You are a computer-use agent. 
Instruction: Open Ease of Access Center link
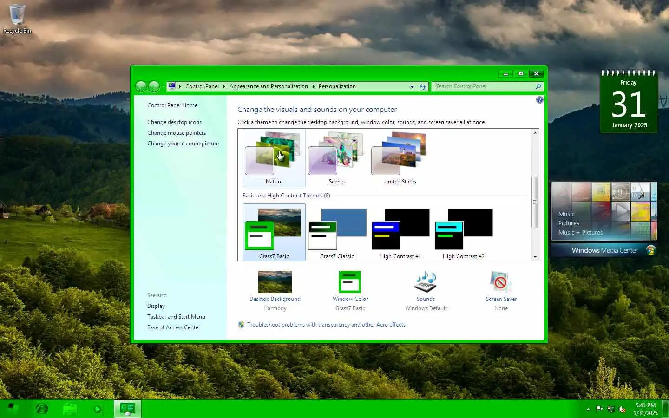(174, 327)
